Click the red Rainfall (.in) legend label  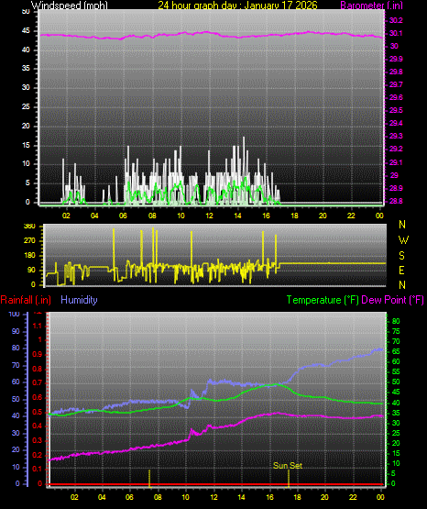(26, 300)
